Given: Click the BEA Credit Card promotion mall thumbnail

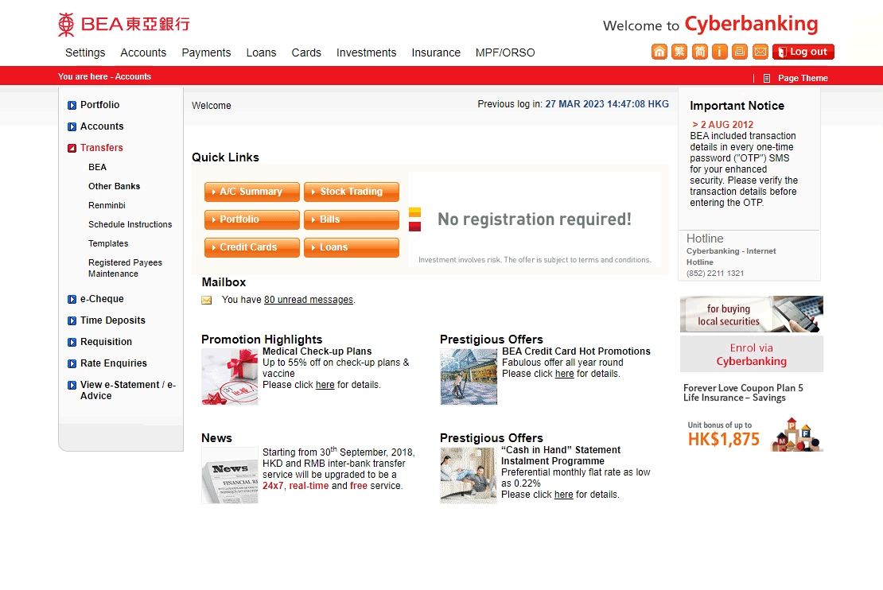Looking at the screenshot, I should coord(469,377).
